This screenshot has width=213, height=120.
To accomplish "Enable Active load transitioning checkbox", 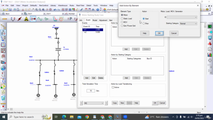I will (x=113, y=87).
